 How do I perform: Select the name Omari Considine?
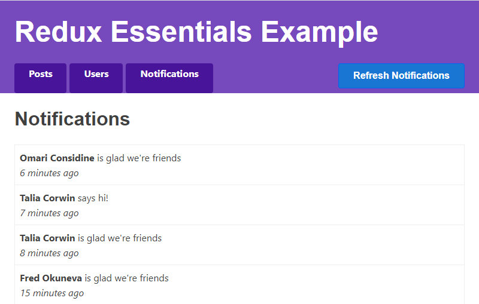coord(57,158)
